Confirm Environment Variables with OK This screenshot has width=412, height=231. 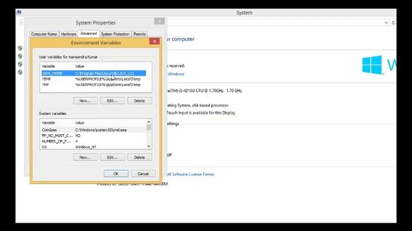[x=116, y=174]
